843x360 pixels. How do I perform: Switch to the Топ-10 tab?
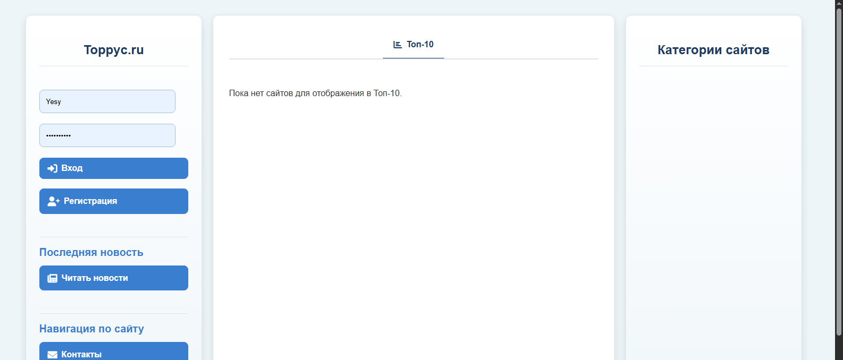(414, 45)
